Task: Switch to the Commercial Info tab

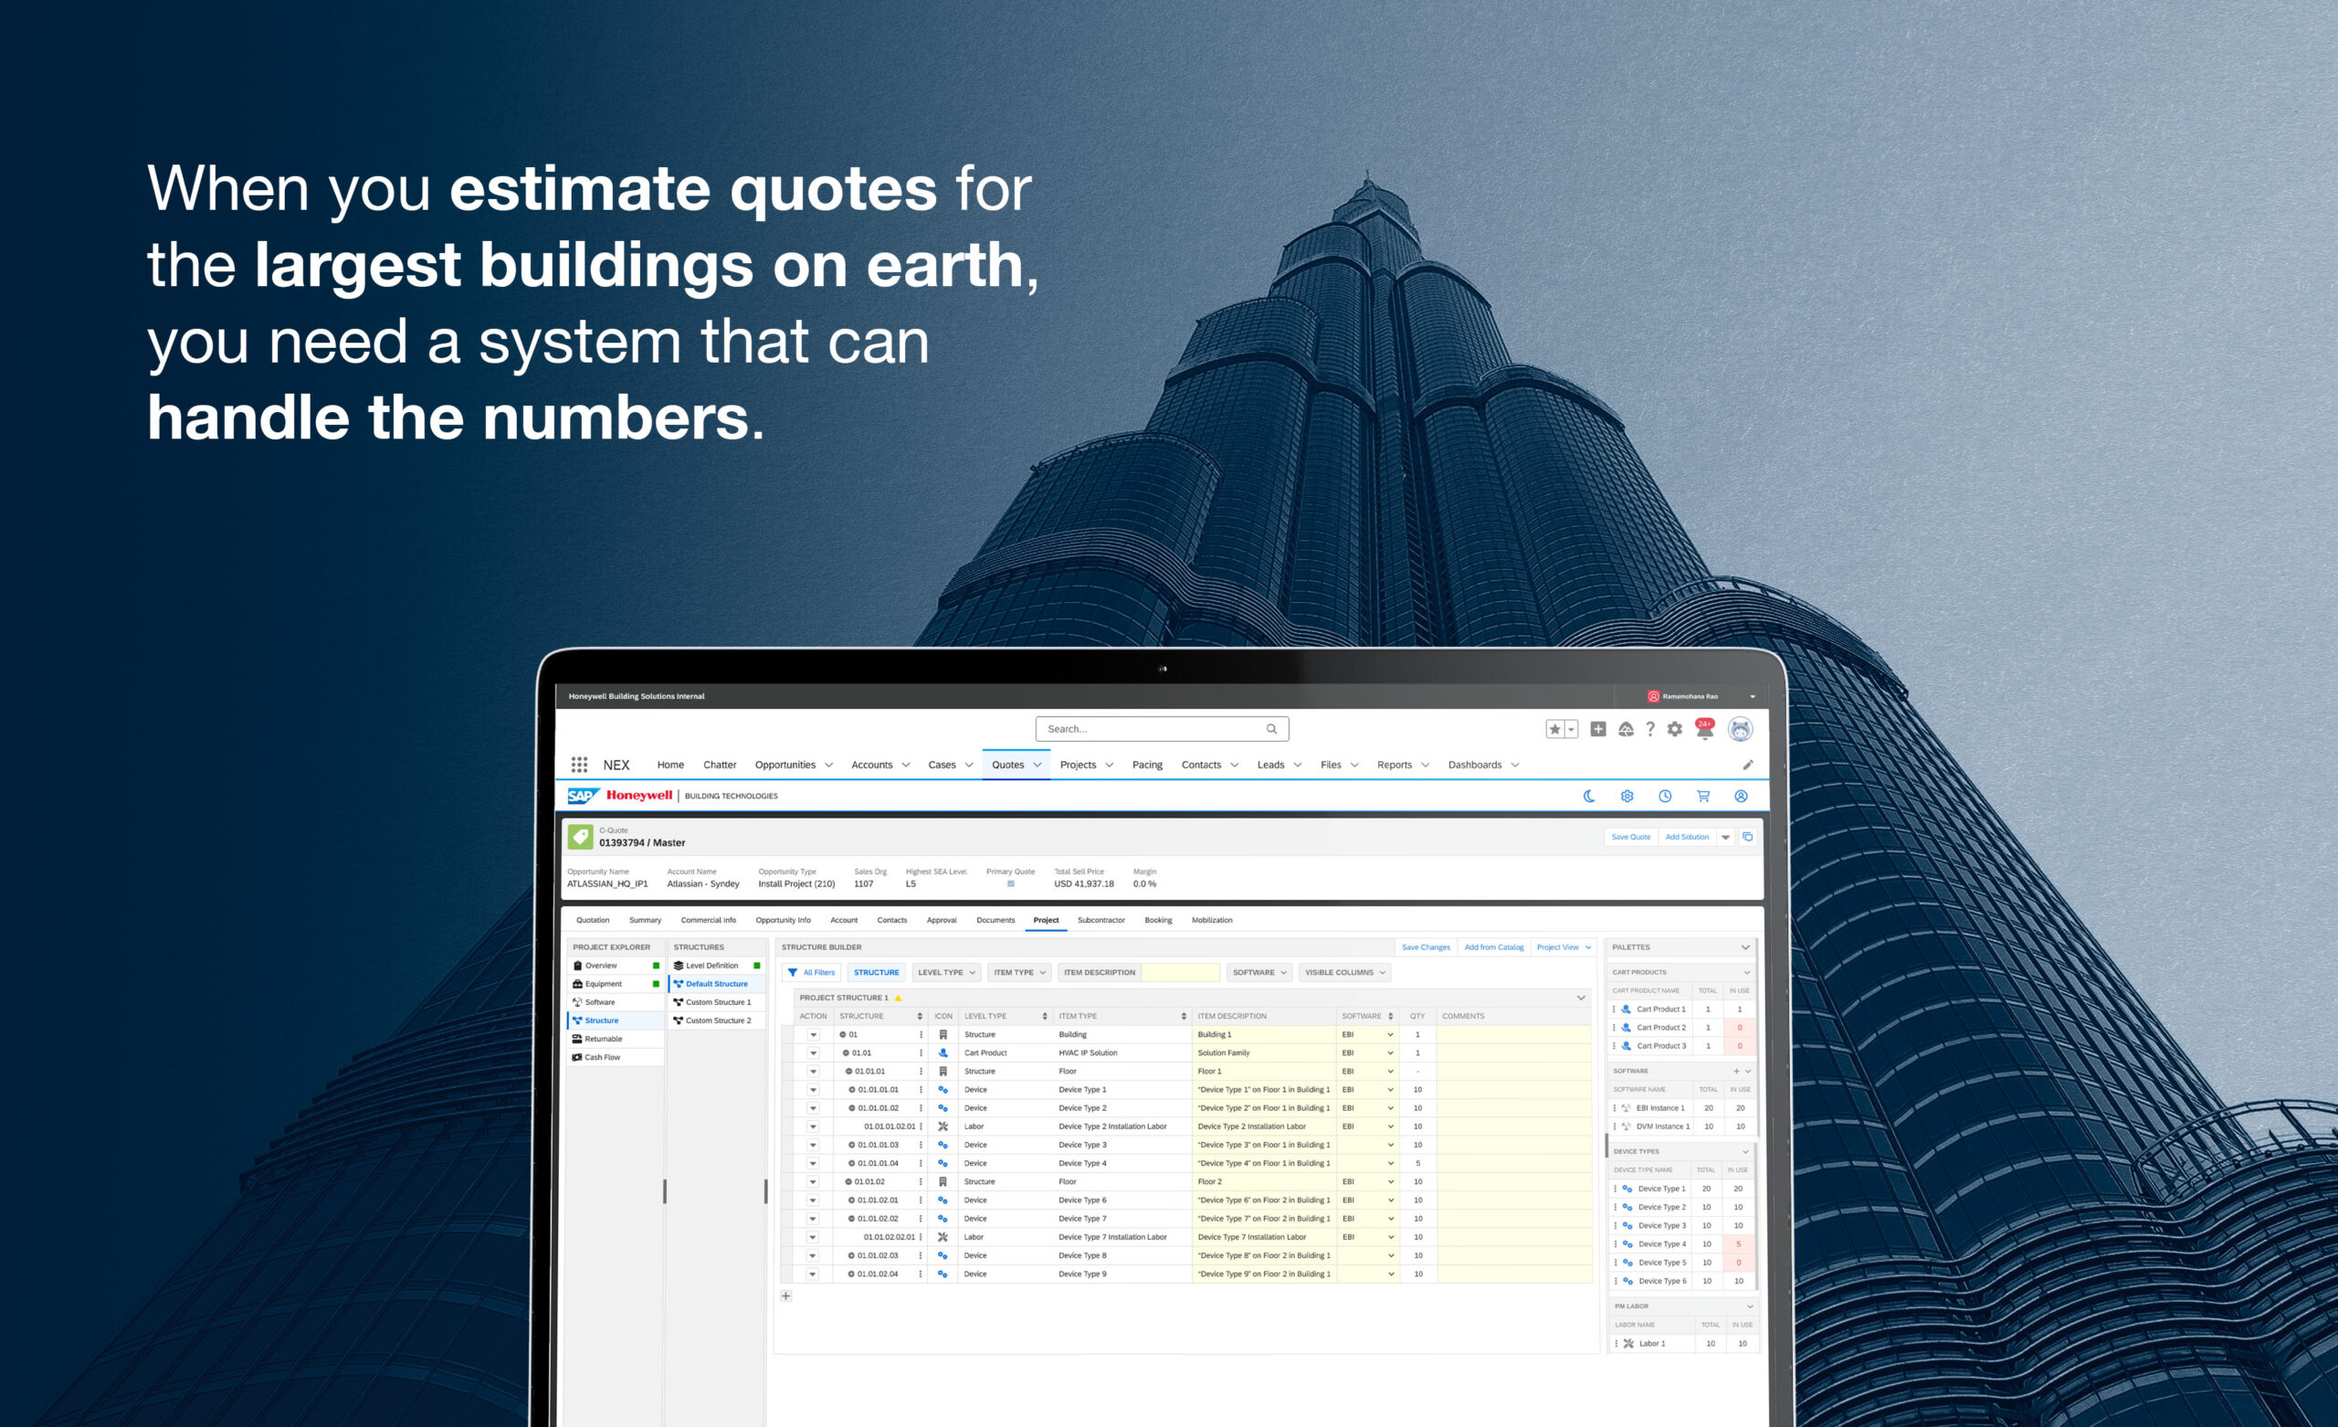Action: [708, 920]
